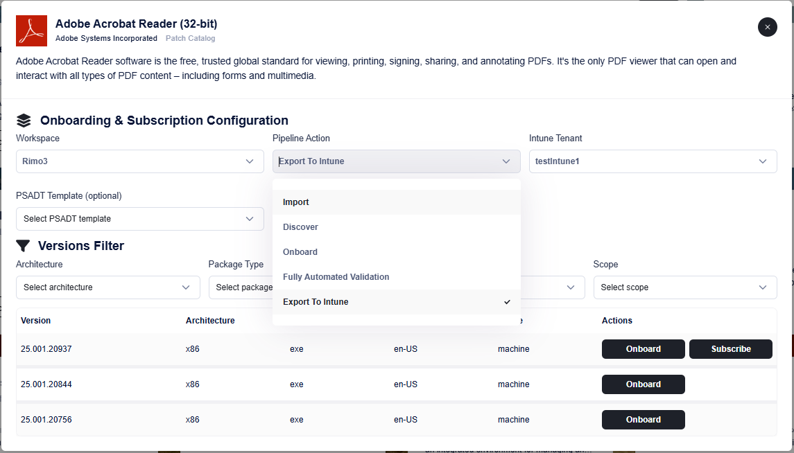Open the Select scope dropdown

(684, 287)
